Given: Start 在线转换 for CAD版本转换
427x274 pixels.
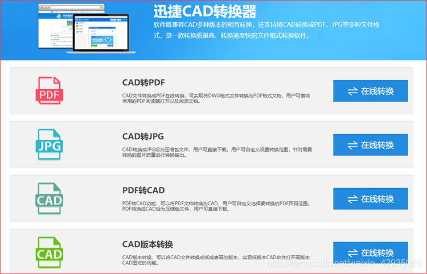Looking at the screenshot, I should 371,252.
